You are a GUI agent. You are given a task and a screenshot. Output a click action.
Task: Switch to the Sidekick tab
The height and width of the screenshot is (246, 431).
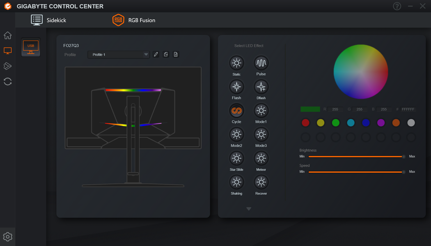tap(49, 20)
